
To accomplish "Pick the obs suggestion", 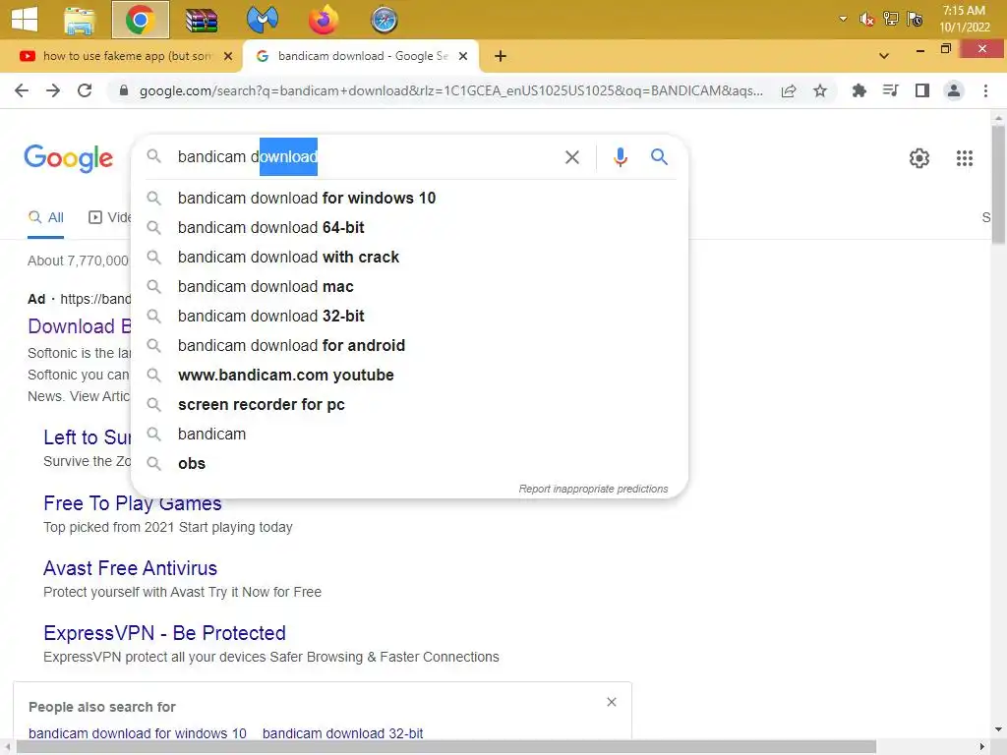I will tap(409, 464).
